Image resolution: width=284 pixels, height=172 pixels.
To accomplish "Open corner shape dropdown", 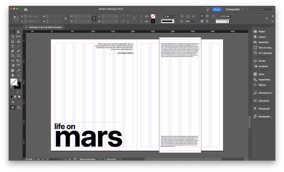I will [231, 21].
